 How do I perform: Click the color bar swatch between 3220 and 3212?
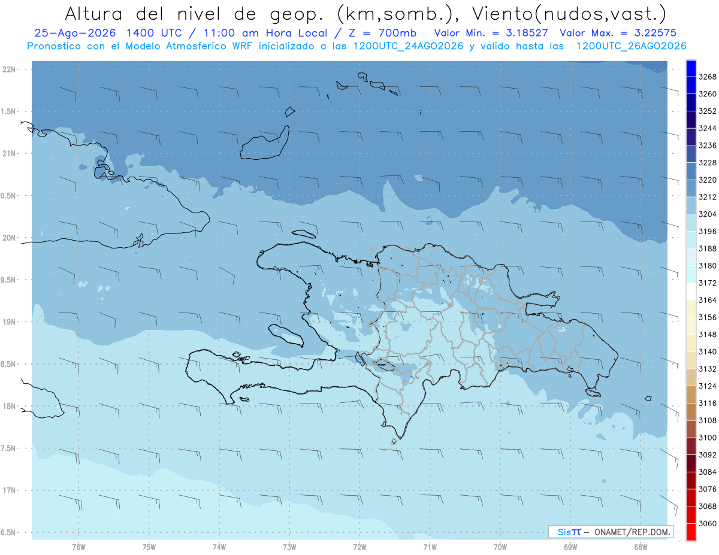(x=691, y=188)
